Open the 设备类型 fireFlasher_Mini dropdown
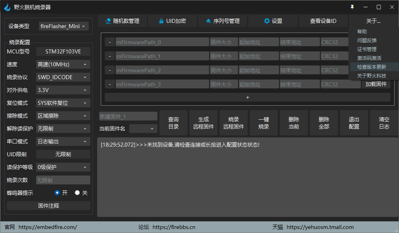The height and width of the screenshot is (233, 399). point(64,26)
